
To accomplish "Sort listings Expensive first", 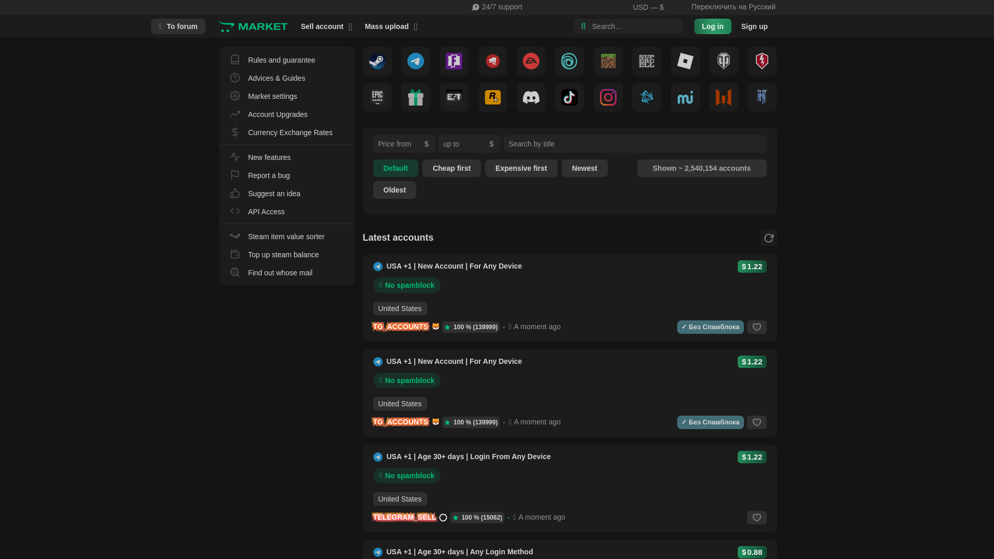I will (521, 168).
